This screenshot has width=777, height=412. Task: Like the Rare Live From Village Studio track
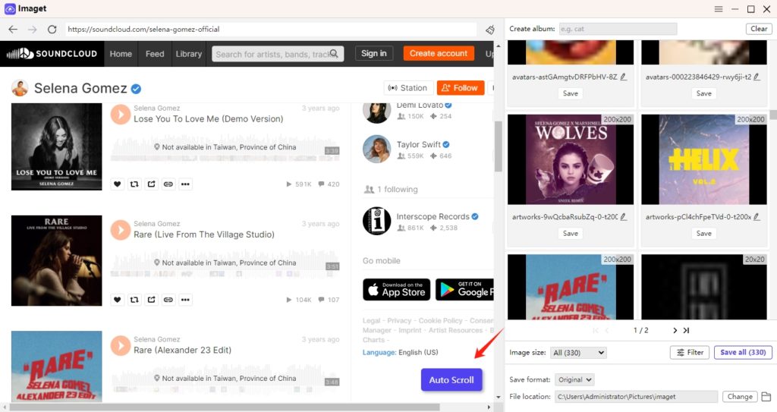pyautogui.click(x=118, y=300)
